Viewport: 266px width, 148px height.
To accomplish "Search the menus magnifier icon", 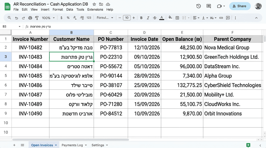I will (9, 18).
